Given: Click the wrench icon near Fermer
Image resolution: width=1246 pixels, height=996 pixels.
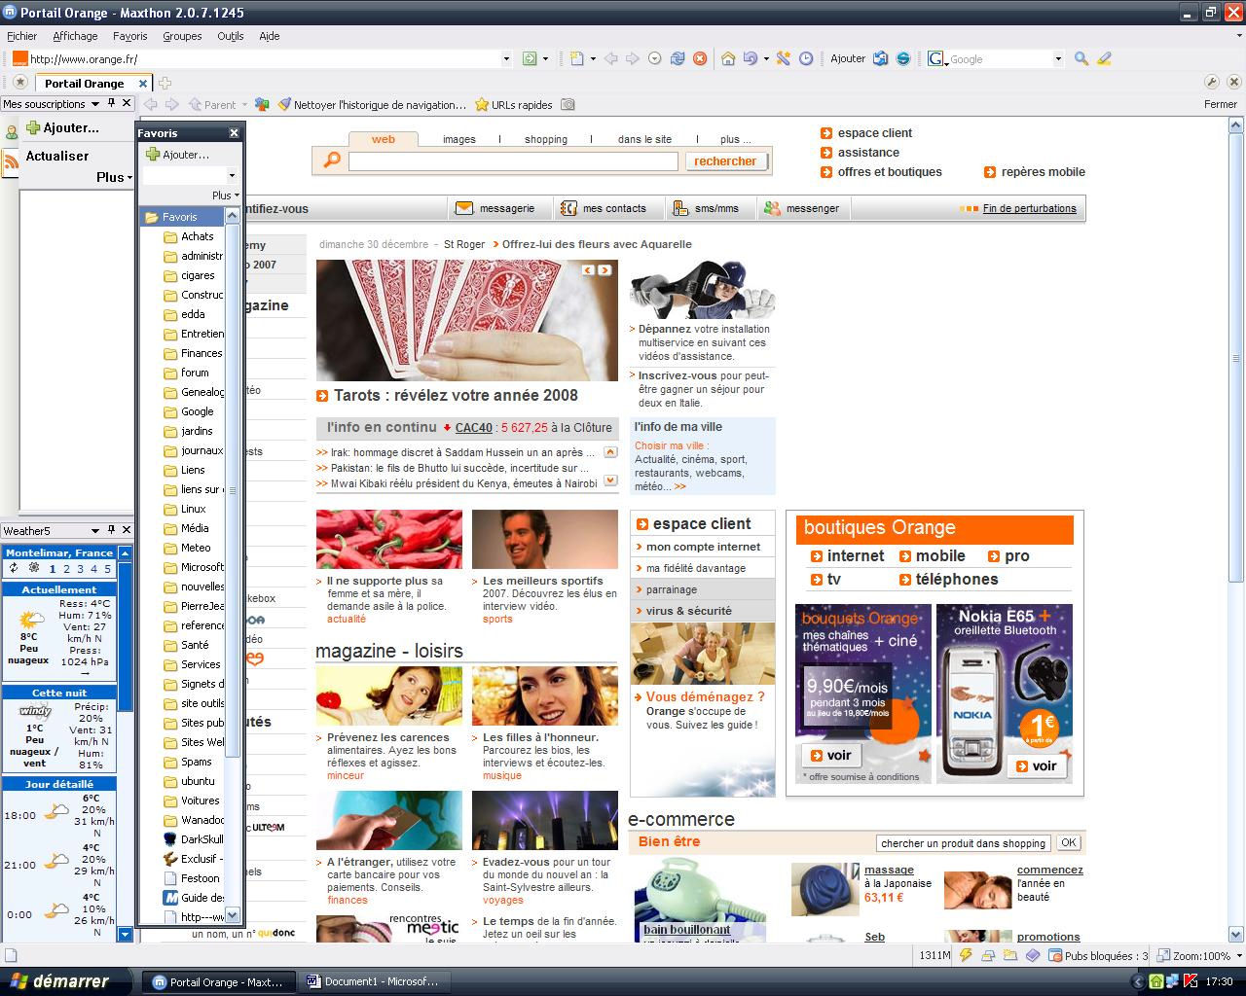Looking at the screenshot, I should coord(1212,82).
